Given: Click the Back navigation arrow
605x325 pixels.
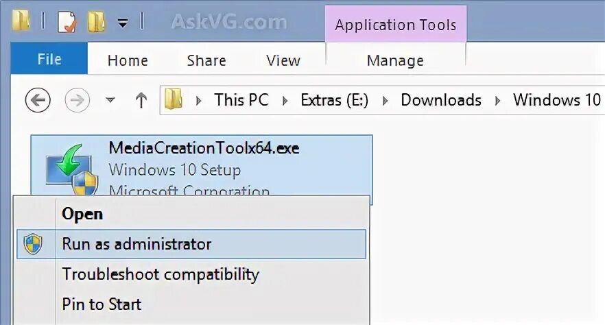Looking at the screenshot, I should 38,101.
